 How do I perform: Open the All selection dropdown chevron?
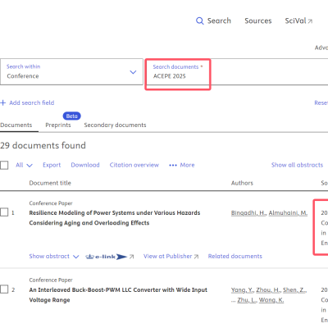[30, 166]
